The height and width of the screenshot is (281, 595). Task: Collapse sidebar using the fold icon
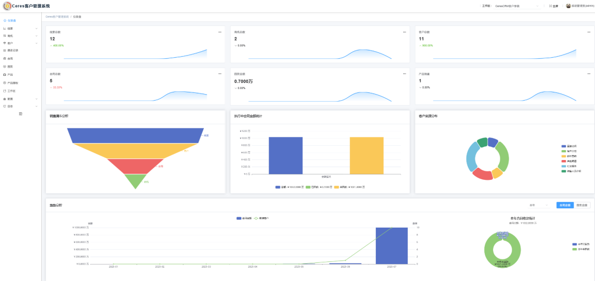pos(20,114)
